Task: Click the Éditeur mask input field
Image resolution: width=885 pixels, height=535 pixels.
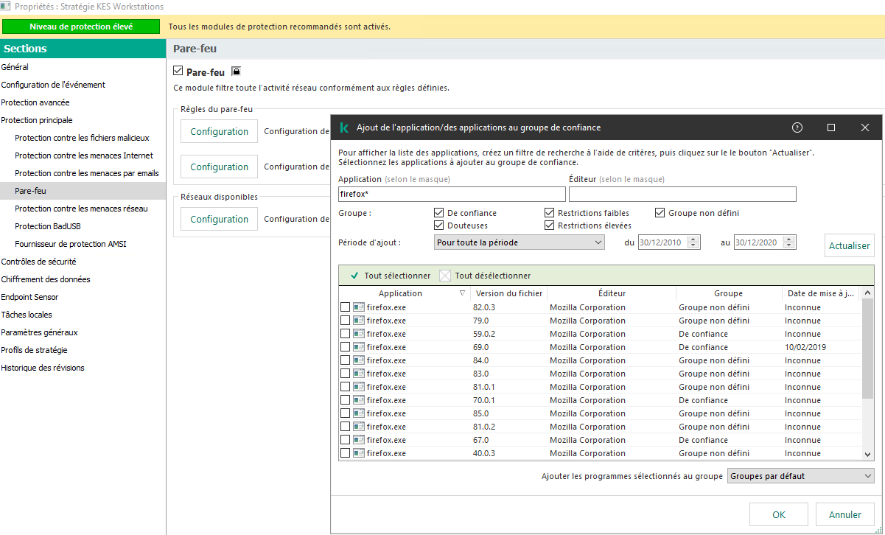Action: (x=682, y=194)
